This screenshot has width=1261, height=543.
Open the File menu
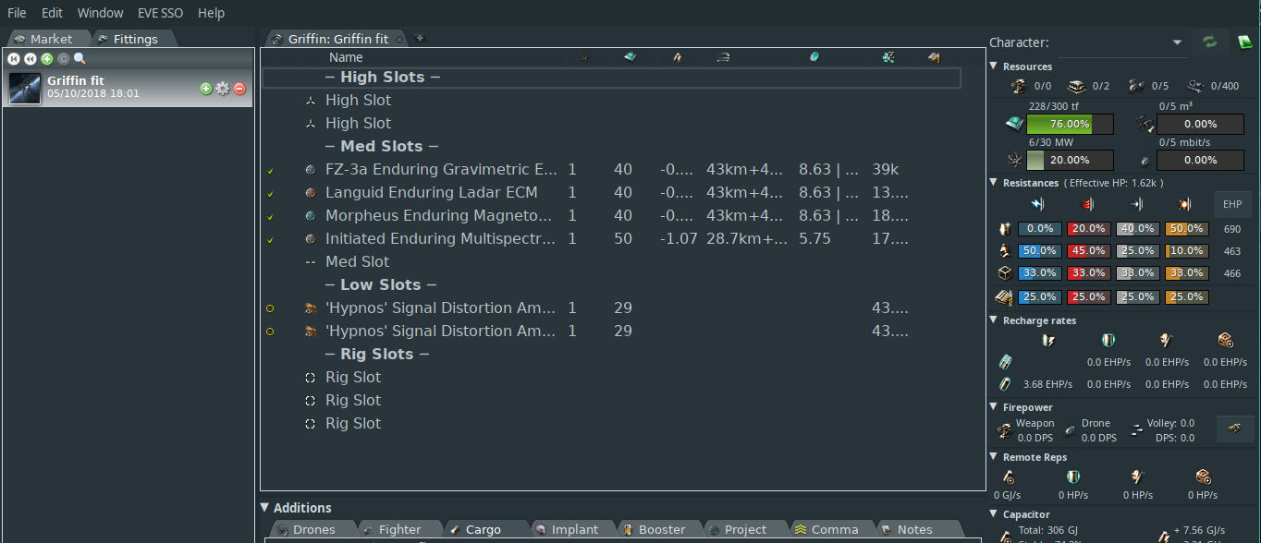point(17,13)
